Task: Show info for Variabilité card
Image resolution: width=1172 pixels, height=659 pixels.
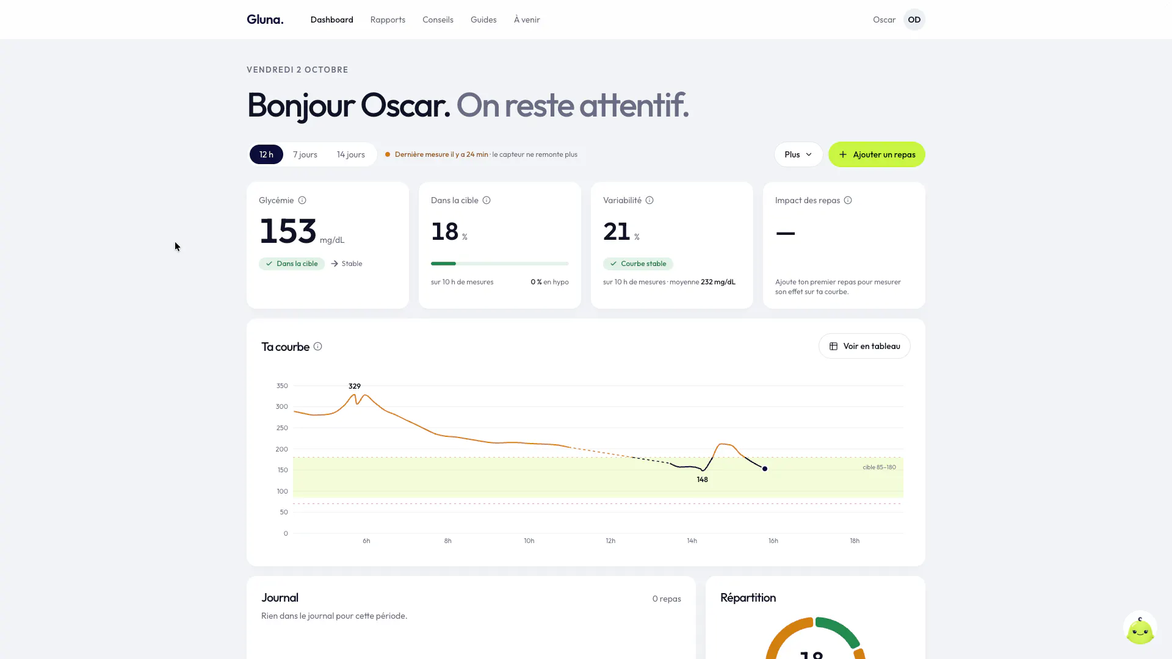Action: 649,200
